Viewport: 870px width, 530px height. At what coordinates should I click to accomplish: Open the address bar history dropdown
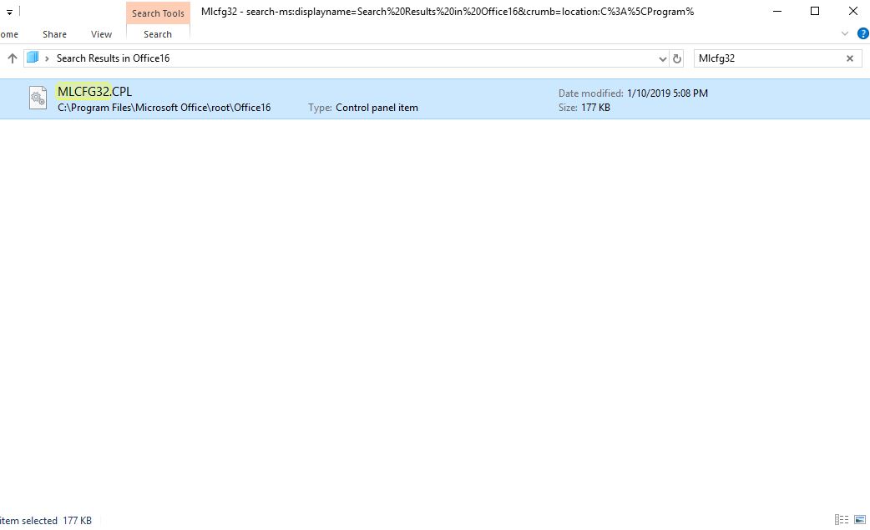coord(663,58)
